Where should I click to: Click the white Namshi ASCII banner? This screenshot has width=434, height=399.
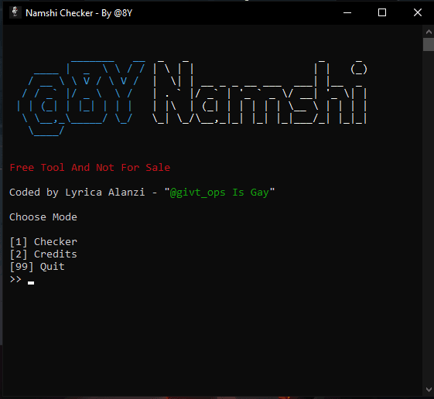(x=260, y=92)
